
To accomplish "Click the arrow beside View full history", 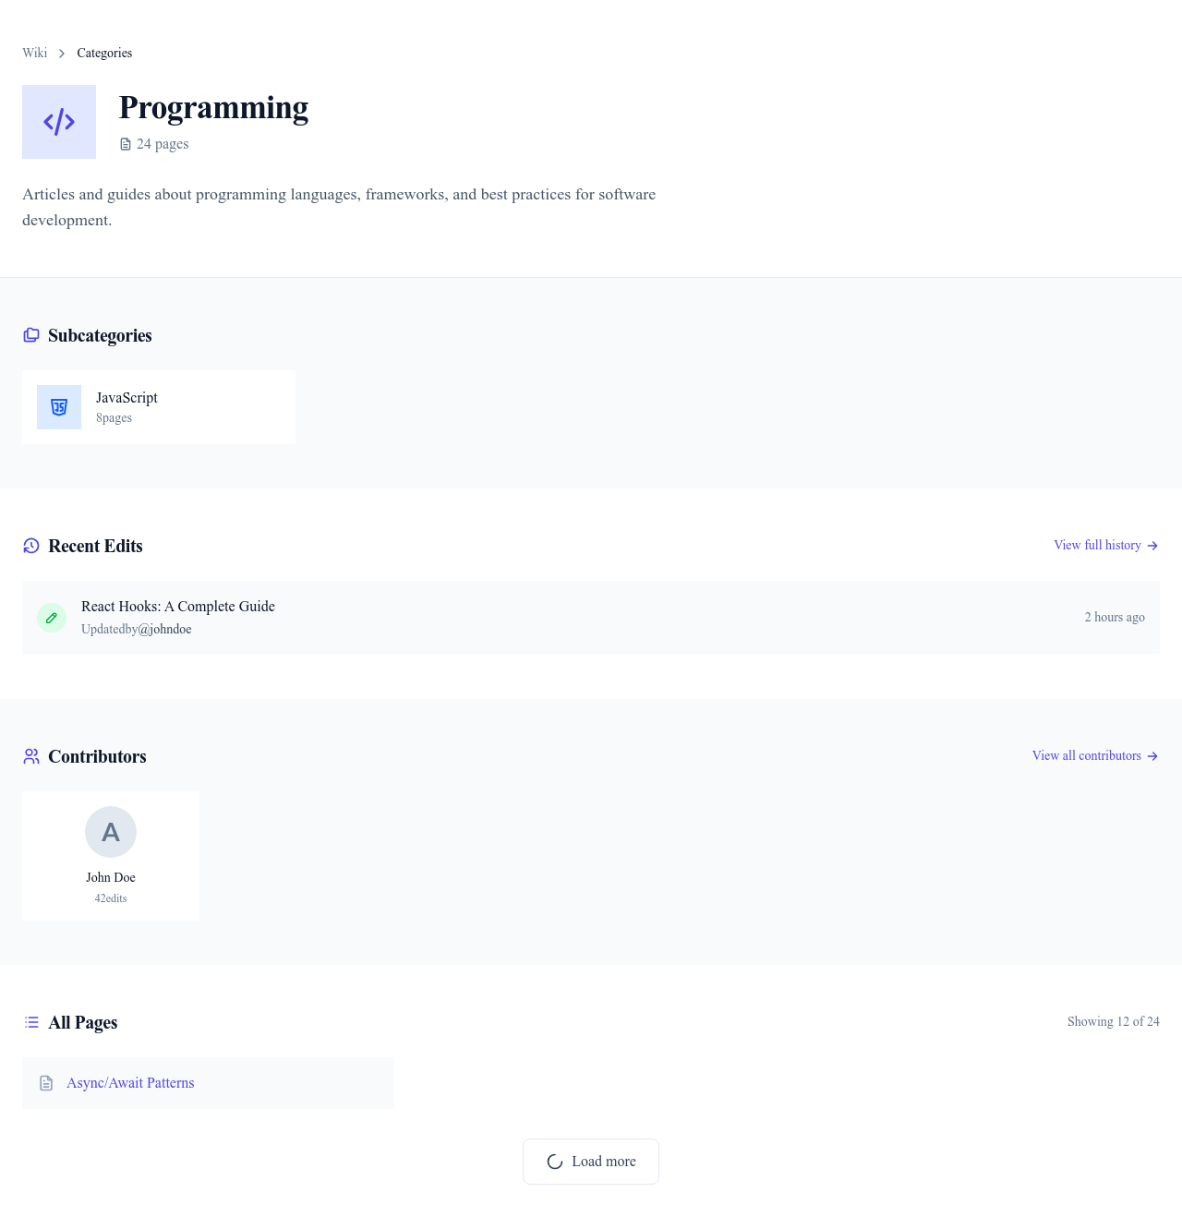I will 1152,546.
